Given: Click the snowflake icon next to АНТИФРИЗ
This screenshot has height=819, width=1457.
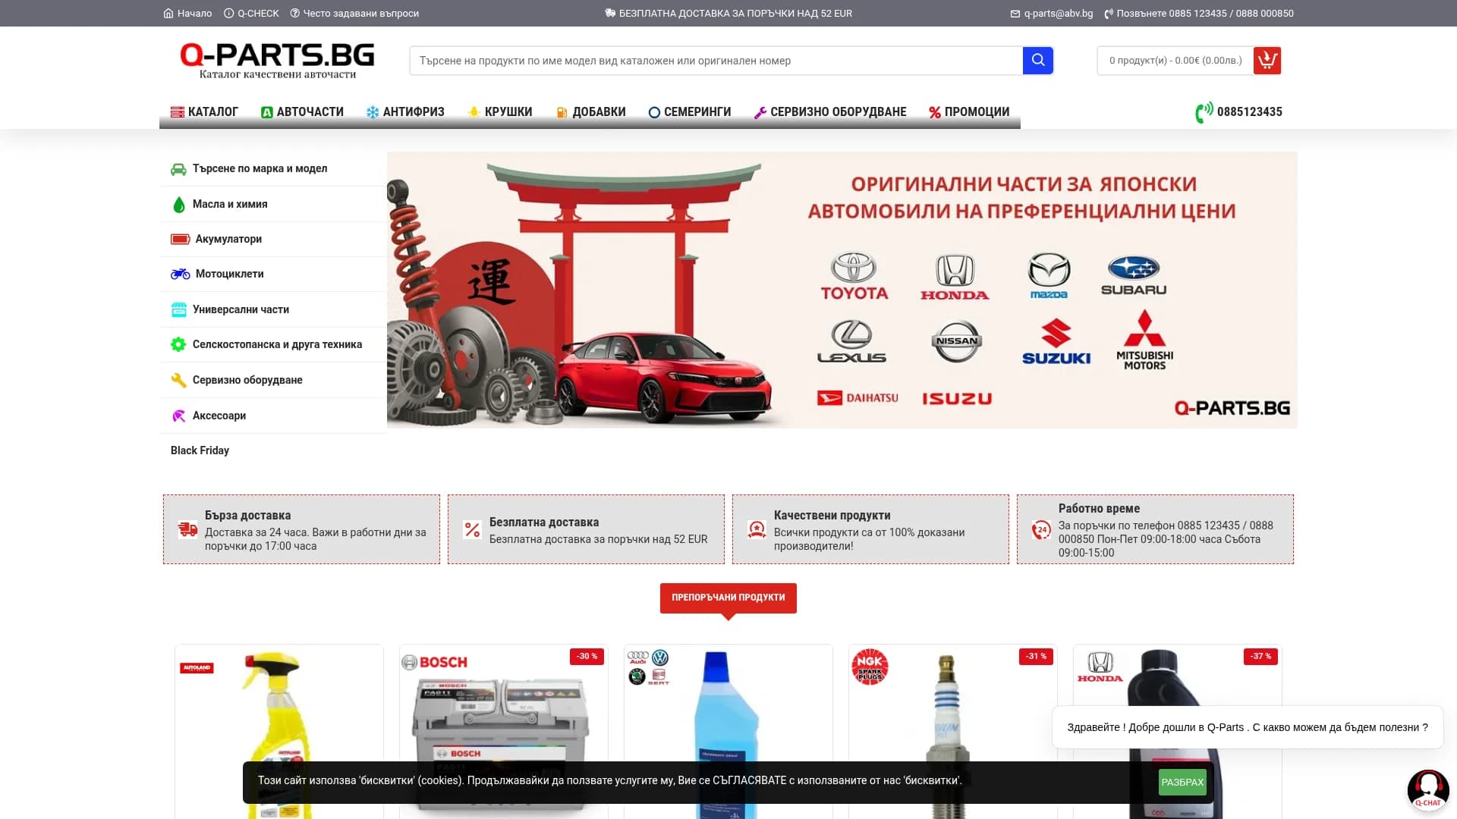Looking at the screenshot, I should [371, 111].
